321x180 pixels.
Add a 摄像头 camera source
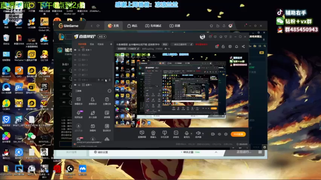coord(153,134)
